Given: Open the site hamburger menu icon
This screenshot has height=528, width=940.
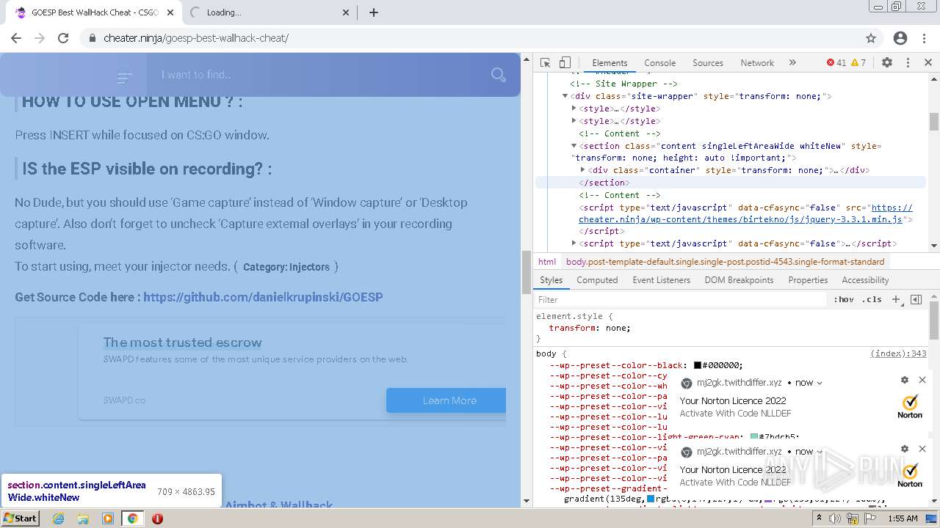Looking at the screenshot, I should click(x=125, y=76).
